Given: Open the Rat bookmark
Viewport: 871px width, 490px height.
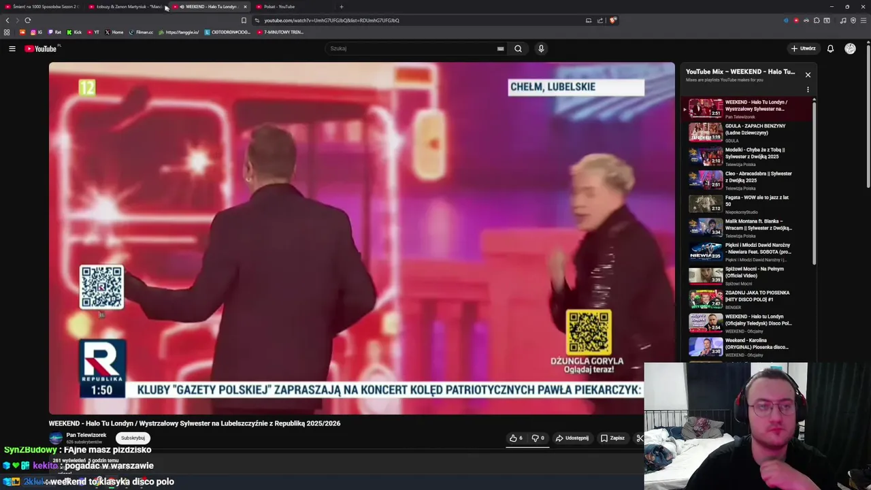Looking at the screenshot, I should coord(54,32).
